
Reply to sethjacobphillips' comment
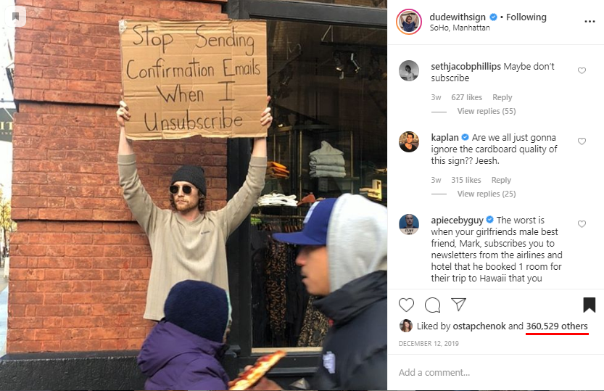pos(502,97)
